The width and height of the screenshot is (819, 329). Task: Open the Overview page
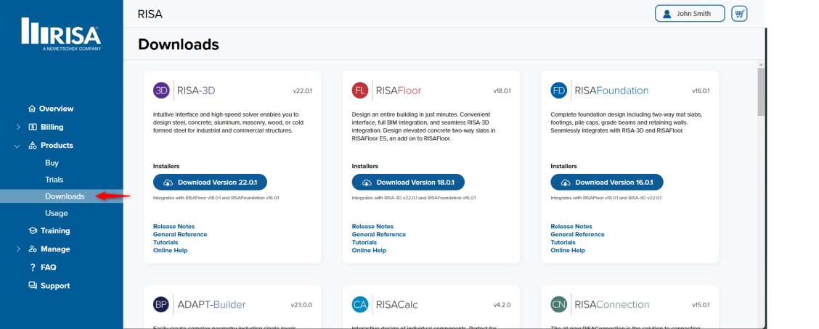tap(56, 109)
